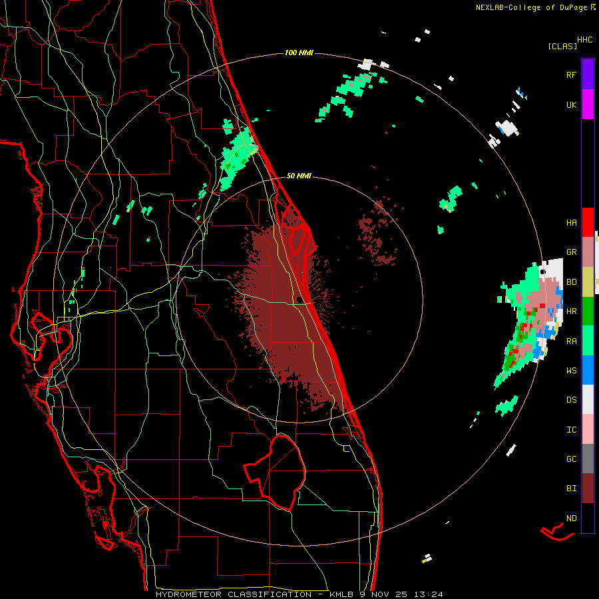The height and width of the screenshot is (599, 599).
Task: Click the HR legend label
Action: [x=571, y=311]
